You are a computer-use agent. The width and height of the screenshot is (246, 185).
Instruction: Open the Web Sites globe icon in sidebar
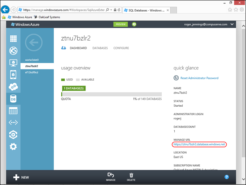pos(13,51)
